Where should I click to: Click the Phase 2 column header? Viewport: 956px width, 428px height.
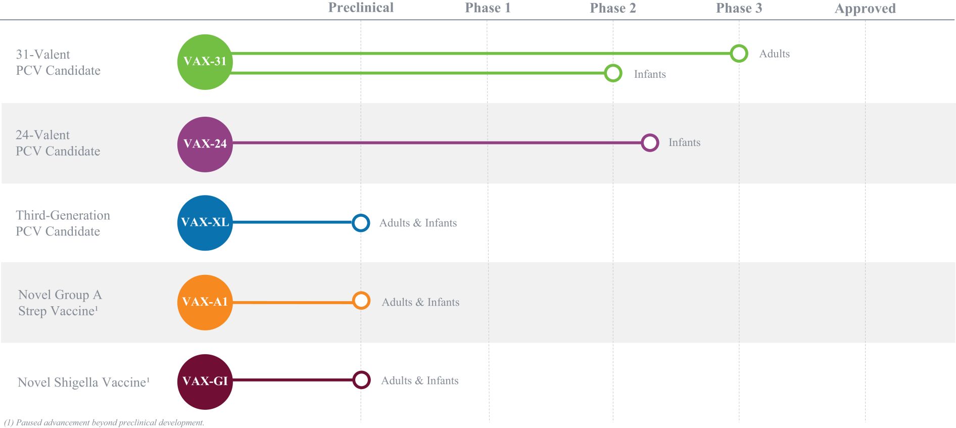coord(613,8)
